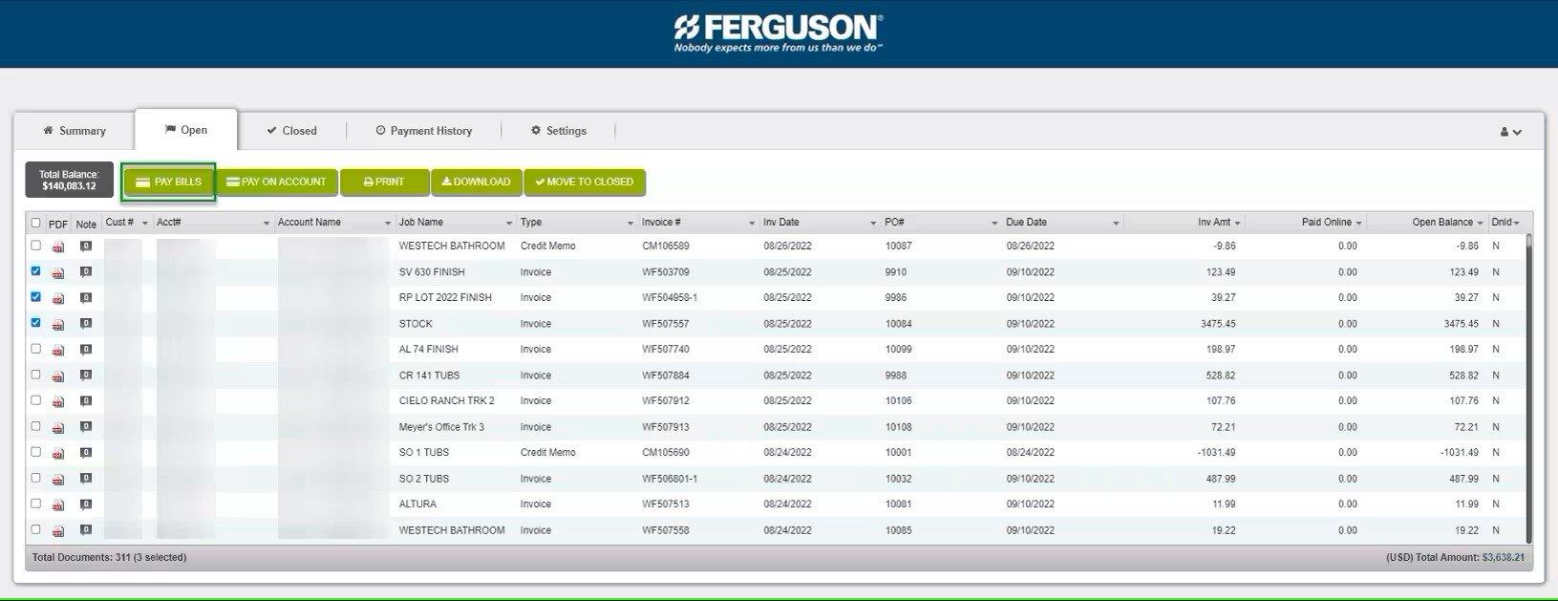Uncheck the STOCK invoice row
The image size is (1558, 601).
point(35,323)
